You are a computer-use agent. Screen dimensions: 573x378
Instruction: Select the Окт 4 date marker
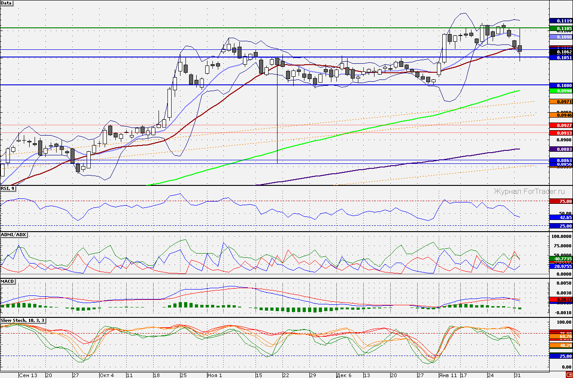click(x=106, y=375)
